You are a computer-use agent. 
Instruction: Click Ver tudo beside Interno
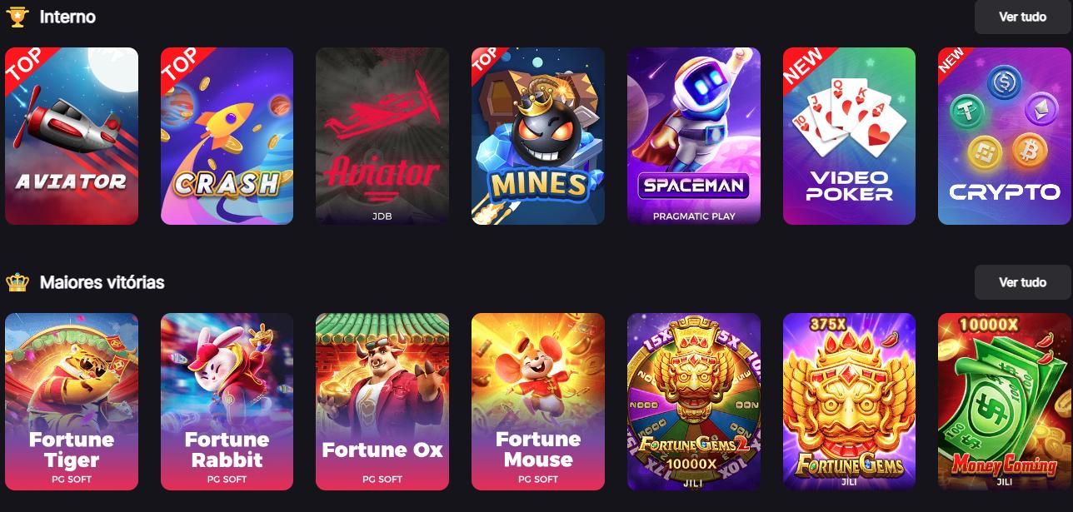(x=1022, y=17)
